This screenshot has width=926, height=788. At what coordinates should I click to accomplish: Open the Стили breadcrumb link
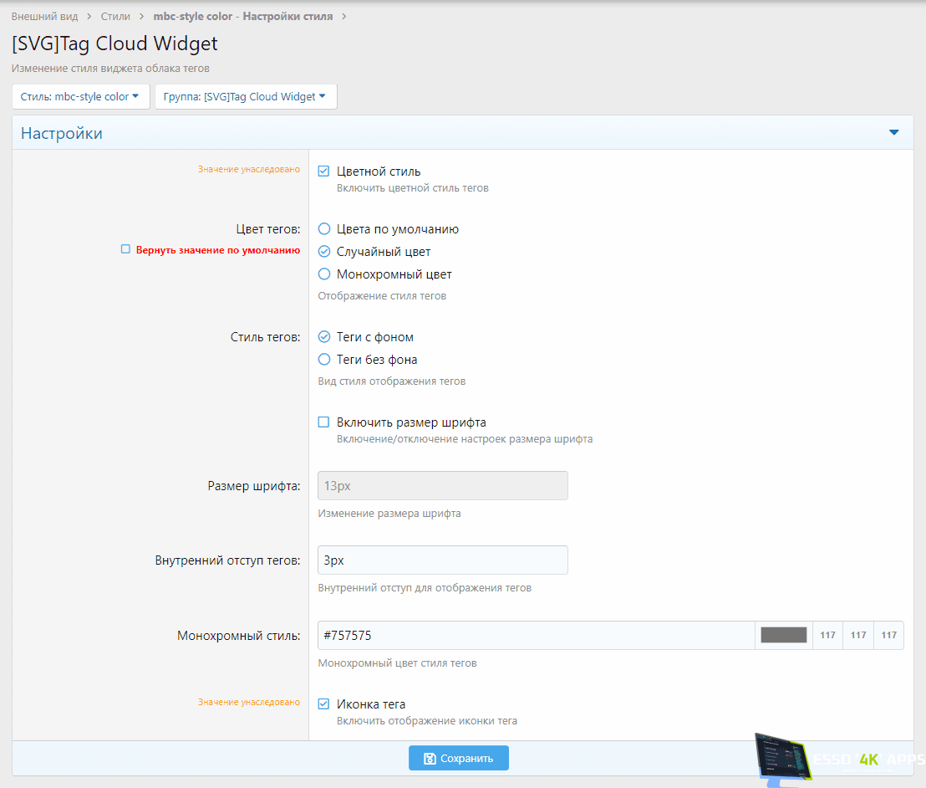pos(115,16)
